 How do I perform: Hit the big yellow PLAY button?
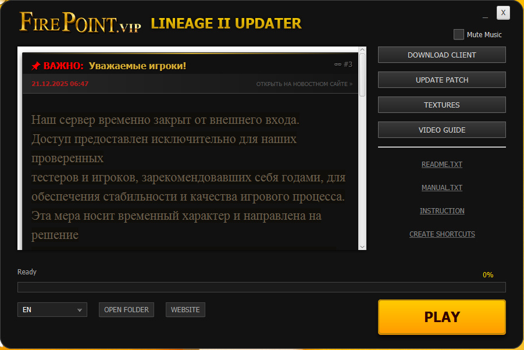point(441,317)
